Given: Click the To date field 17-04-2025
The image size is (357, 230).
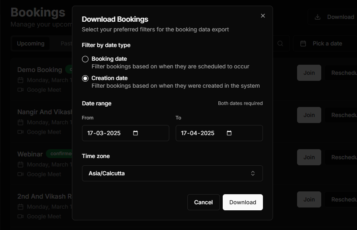Looking at the screenshot, I should pyautogui.click(x=219, y=133).
